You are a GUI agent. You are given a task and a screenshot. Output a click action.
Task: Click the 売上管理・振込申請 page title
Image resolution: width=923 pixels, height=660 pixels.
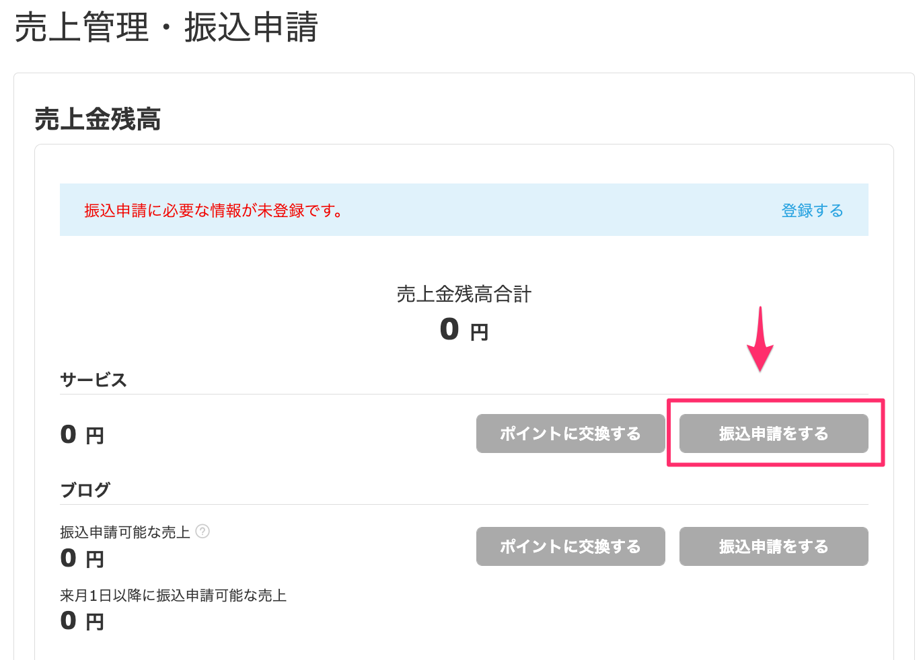pyautogui.click(x=166, y=28)
